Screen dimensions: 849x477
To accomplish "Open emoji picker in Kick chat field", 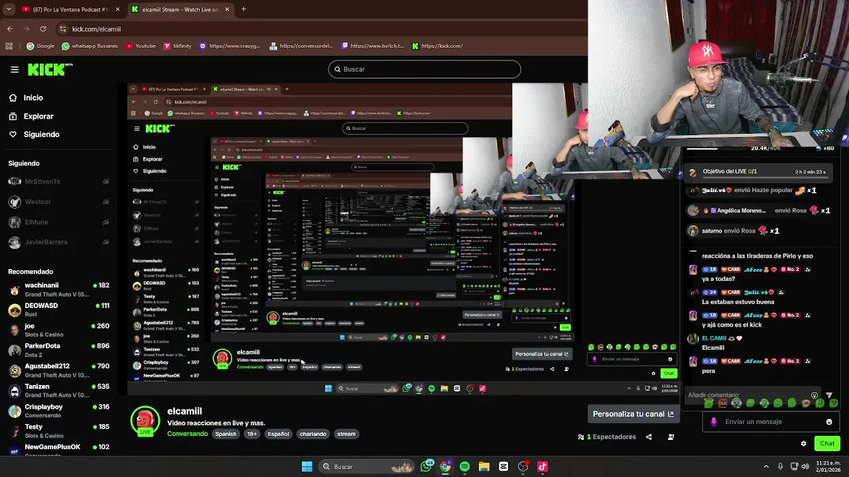I will (829, 421).
